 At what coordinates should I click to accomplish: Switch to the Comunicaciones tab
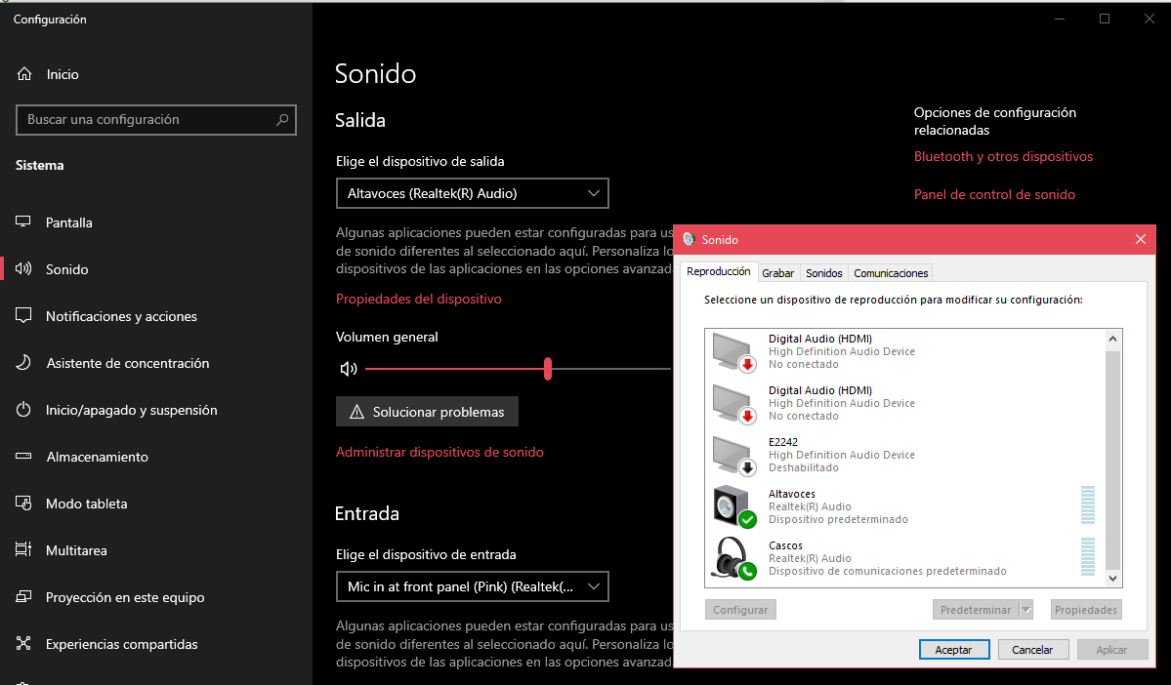(891, 273)
